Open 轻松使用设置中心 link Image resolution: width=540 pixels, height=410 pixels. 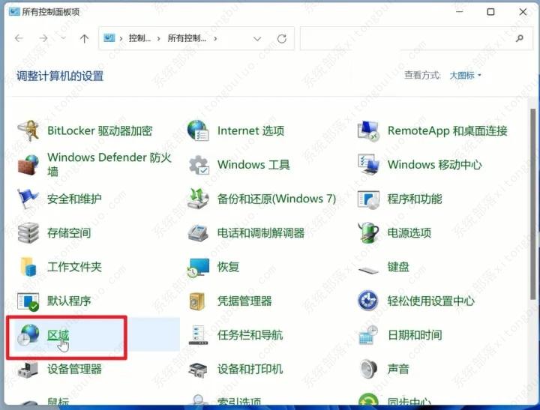[x=430, y=301]
